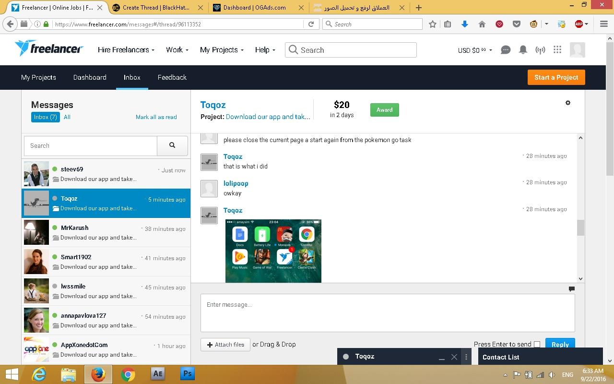Screen dimensions: 614x384
Task: Minimize the Toqoz chat popup
Action: click(x=441, y=357)
